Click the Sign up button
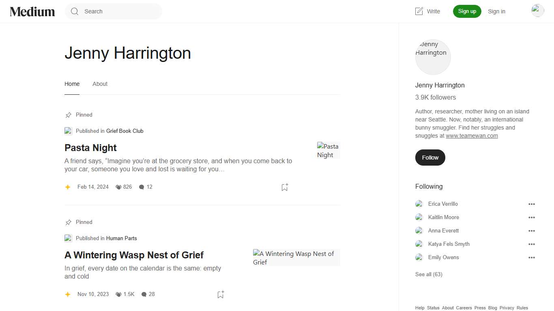The width and height of the screenshot is (554, 311). pyautogui.click(x=467, y=11)
